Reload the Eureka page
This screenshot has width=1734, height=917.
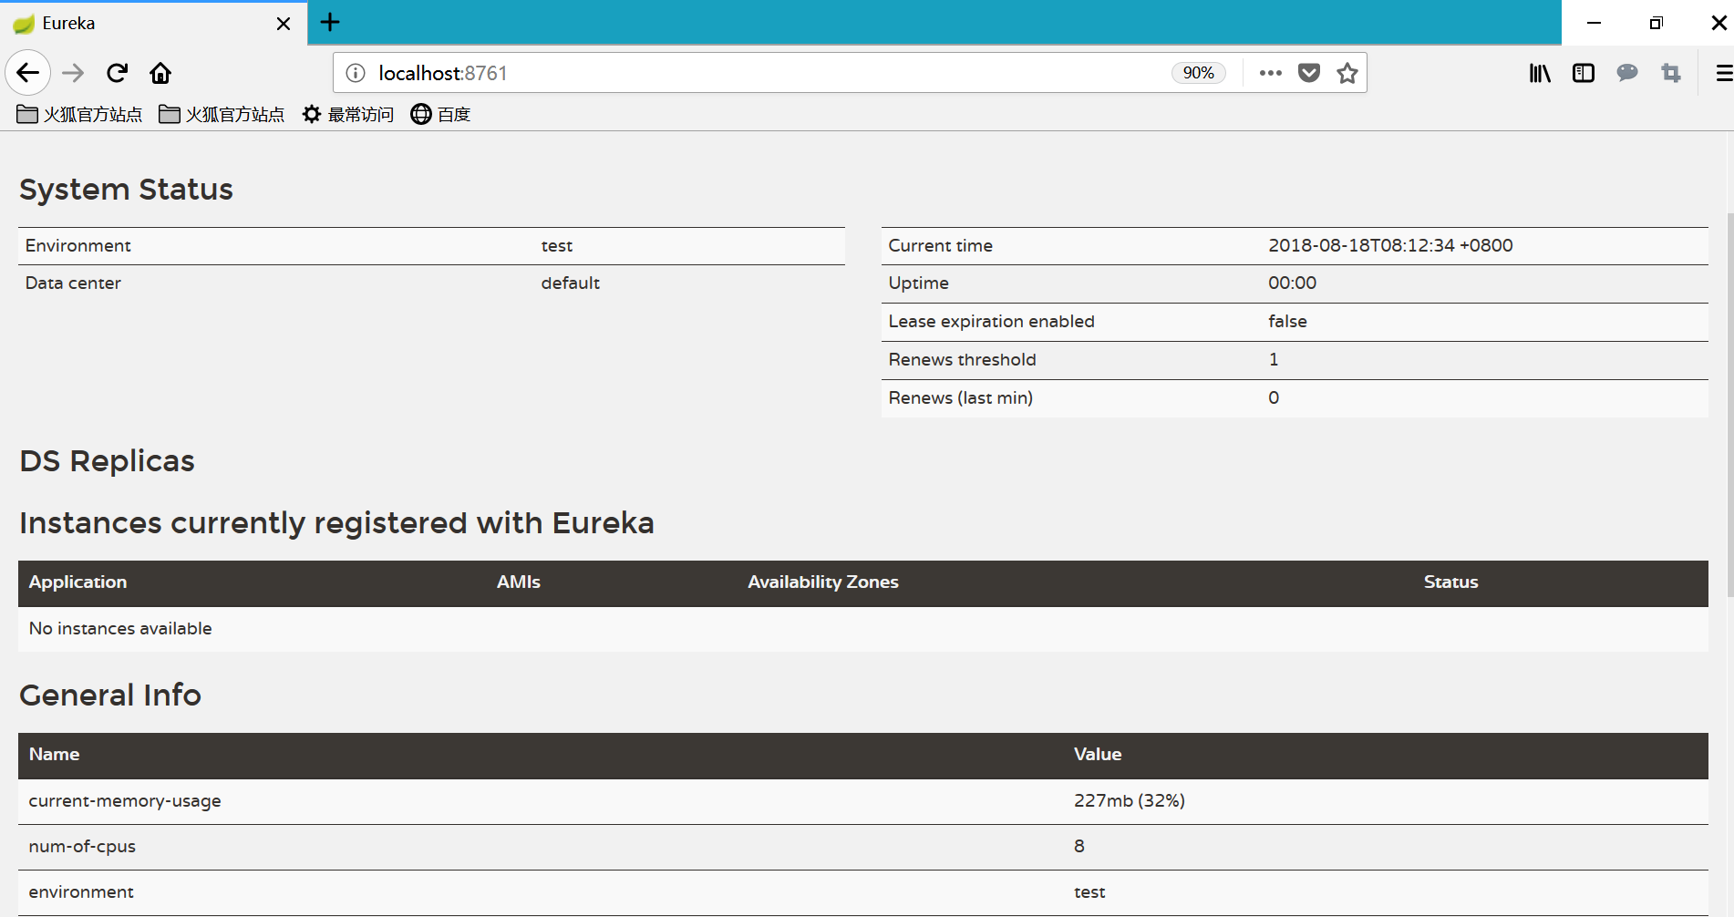117,73
